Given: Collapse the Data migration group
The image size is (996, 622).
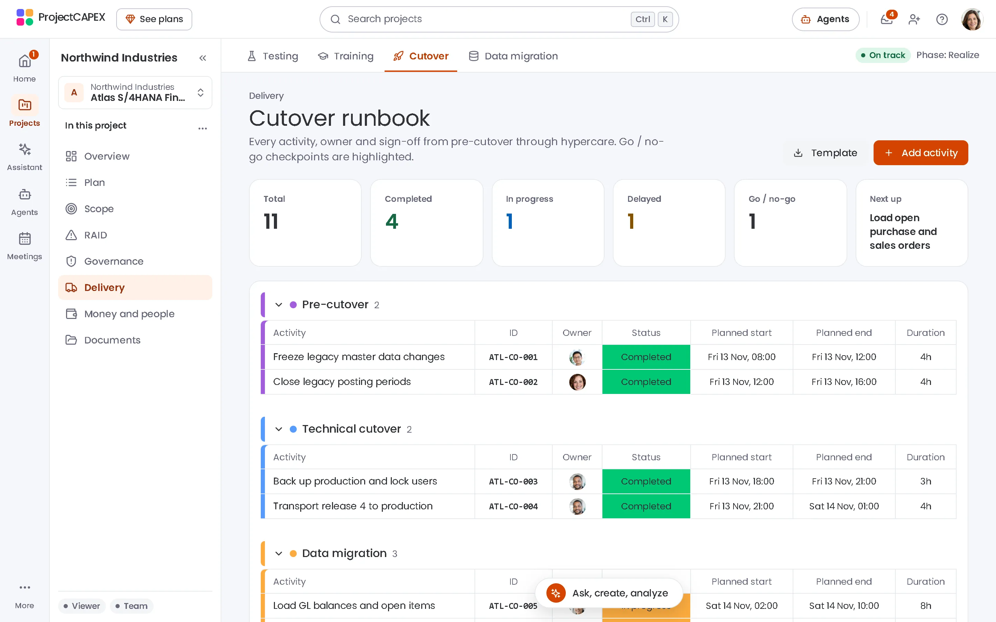Looking at the screenshot, I should (x=279, y=554).
